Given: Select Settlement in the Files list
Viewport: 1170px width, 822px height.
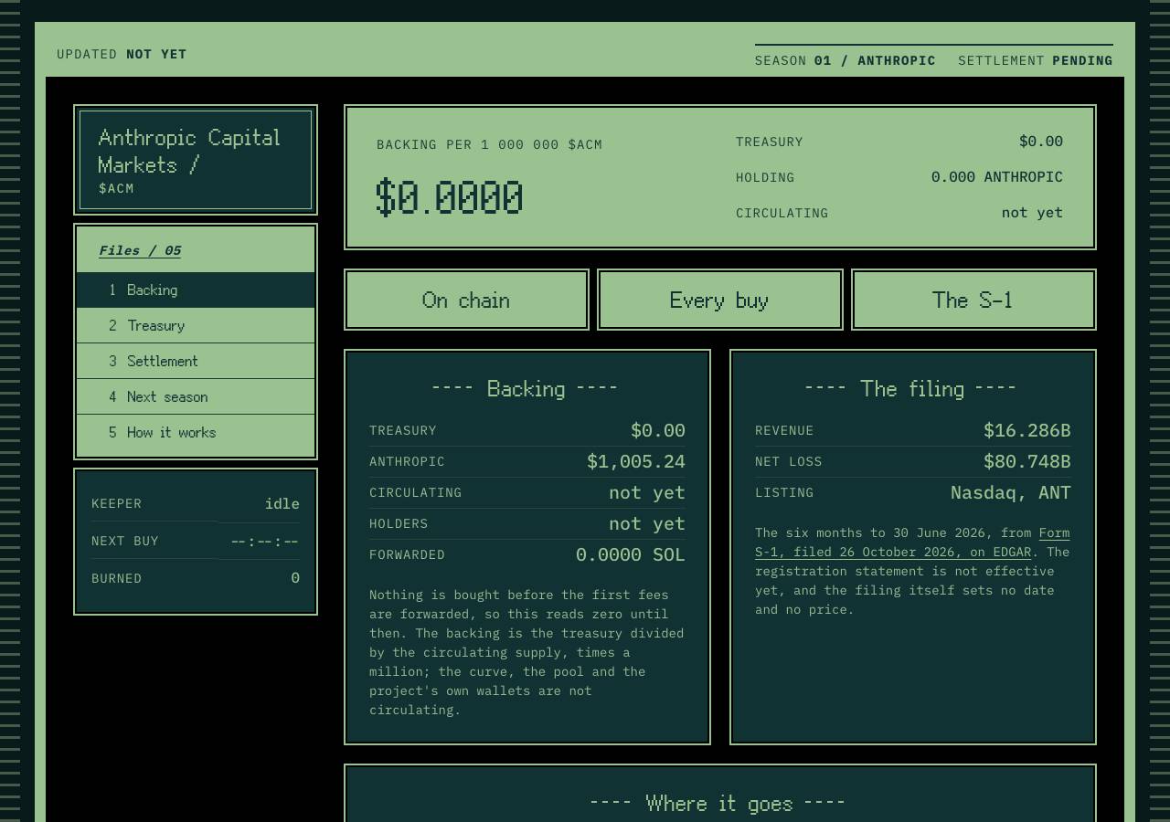Looking at the screenshot, I should pyautogui.click(x=196, y=361).
